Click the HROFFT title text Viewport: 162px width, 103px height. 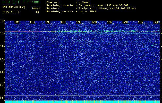pos(16,2)
